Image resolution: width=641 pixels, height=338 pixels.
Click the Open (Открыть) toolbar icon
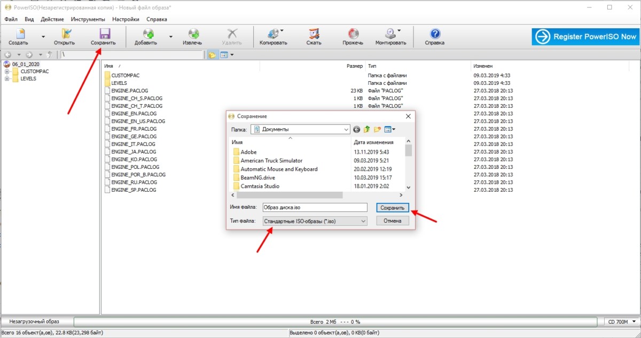(65, 34)
